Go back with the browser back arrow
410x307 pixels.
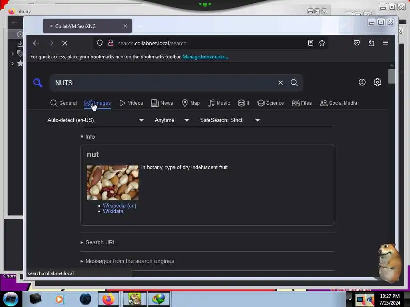tap(36, 43)
